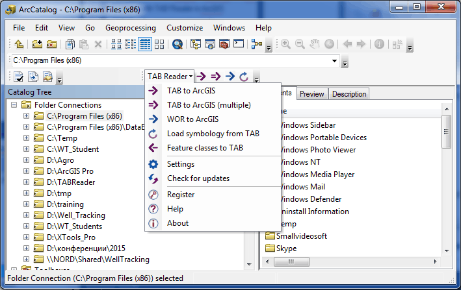The image size is (461, 290).
Task: Select the Pan hand tool
Action: (314, 44)
